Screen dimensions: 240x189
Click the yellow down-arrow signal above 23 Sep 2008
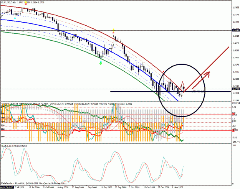(x=113, y=30)
